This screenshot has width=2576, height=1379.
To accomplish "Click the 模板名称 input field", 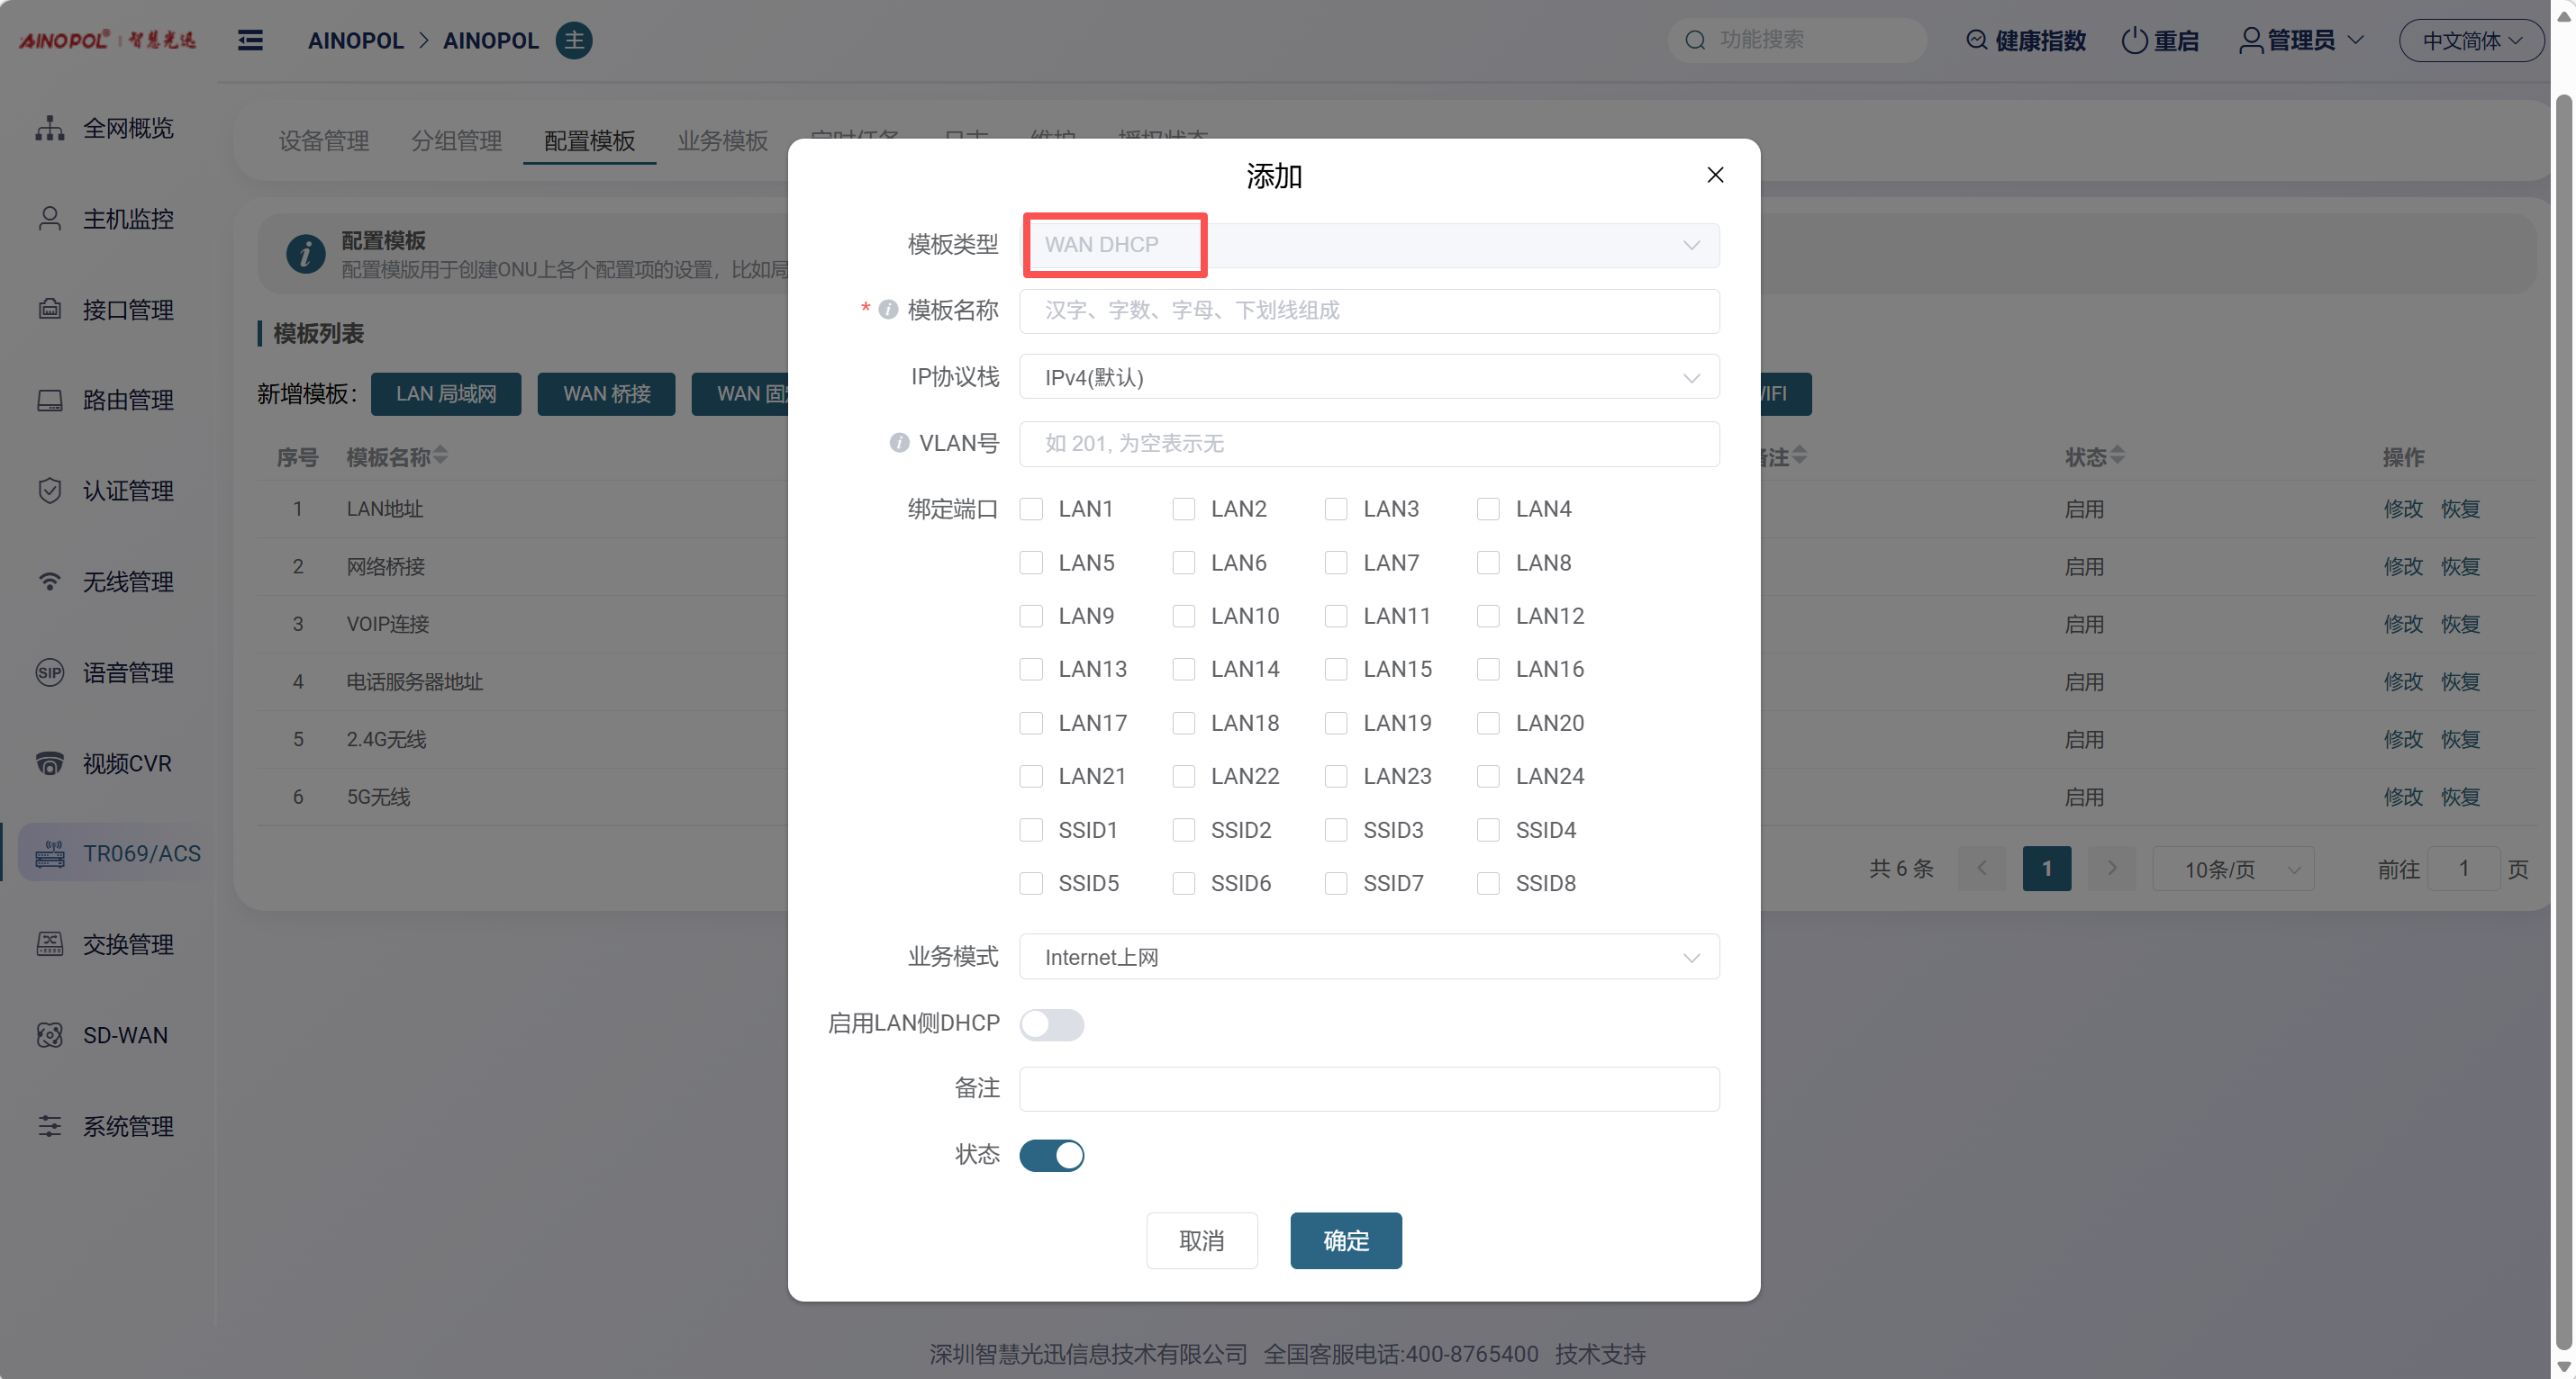I will [1368, 311].
